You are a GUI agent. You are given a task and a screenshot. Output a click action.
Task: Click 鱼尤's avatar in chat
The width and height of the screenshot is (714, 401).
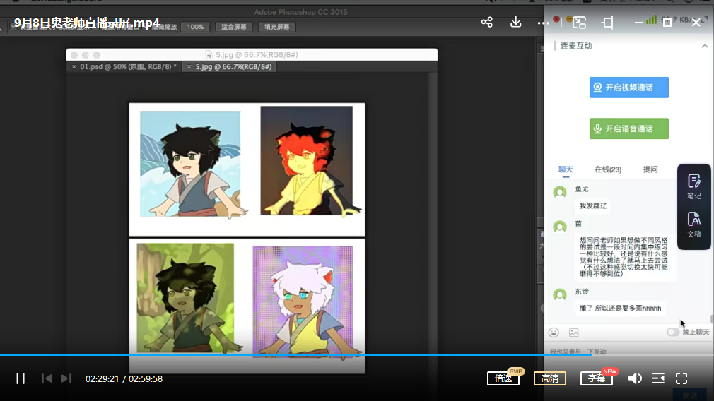pos(560,192)
